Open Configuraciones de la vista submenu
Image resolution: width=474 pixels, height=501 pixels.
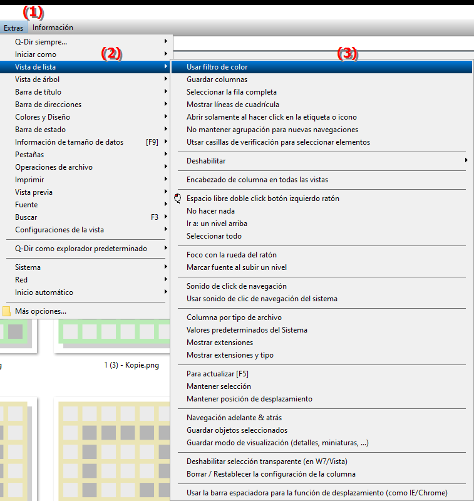pos(86,230)
